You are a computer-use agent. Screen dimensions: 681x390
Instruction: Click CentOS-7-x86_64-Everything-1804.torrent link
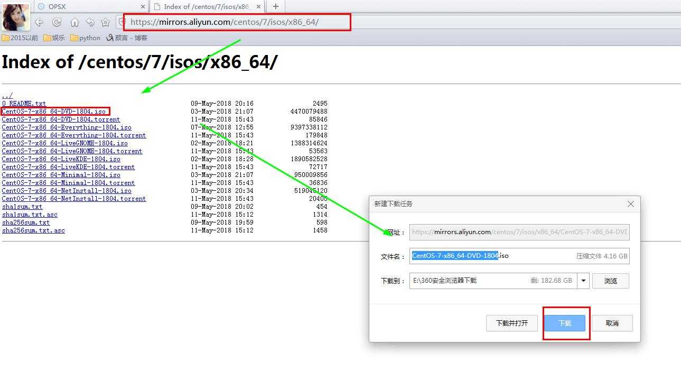tap(74, 135)
